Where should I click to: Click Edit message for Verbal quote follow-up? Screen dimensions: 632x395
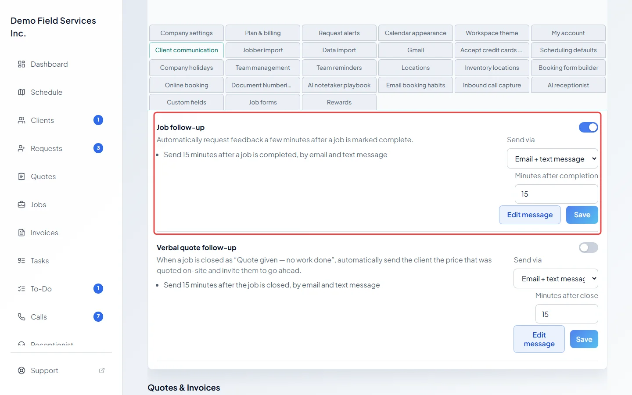tap(539, 339)
